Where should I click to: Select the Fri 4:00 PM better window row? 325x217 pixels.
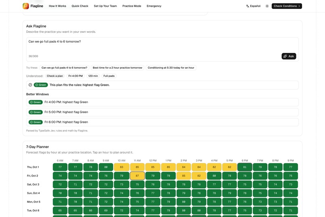162,102
